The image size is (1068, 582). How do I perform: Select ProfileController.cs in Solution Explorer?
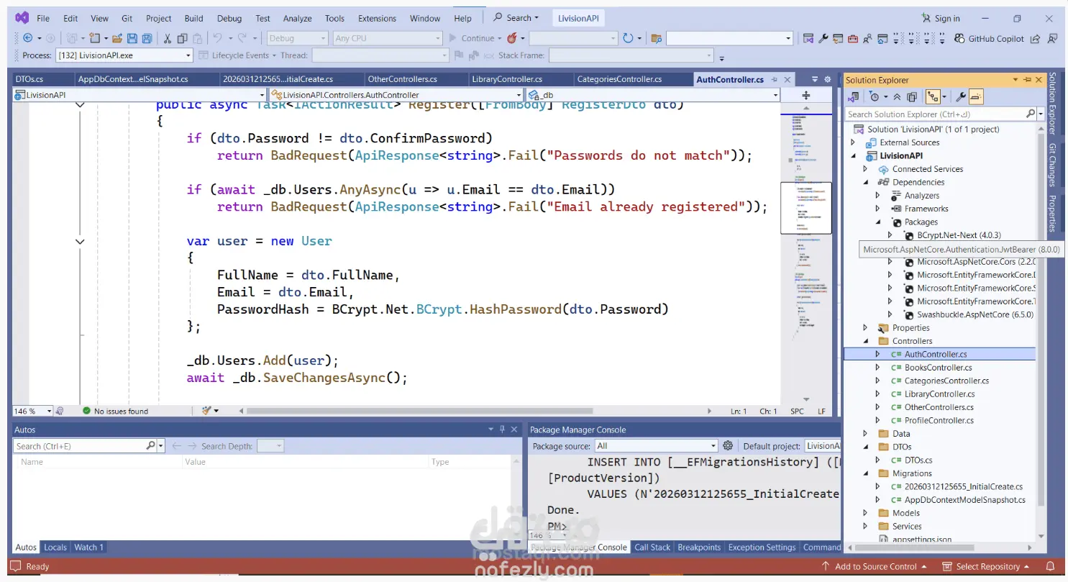coord(939,420)
